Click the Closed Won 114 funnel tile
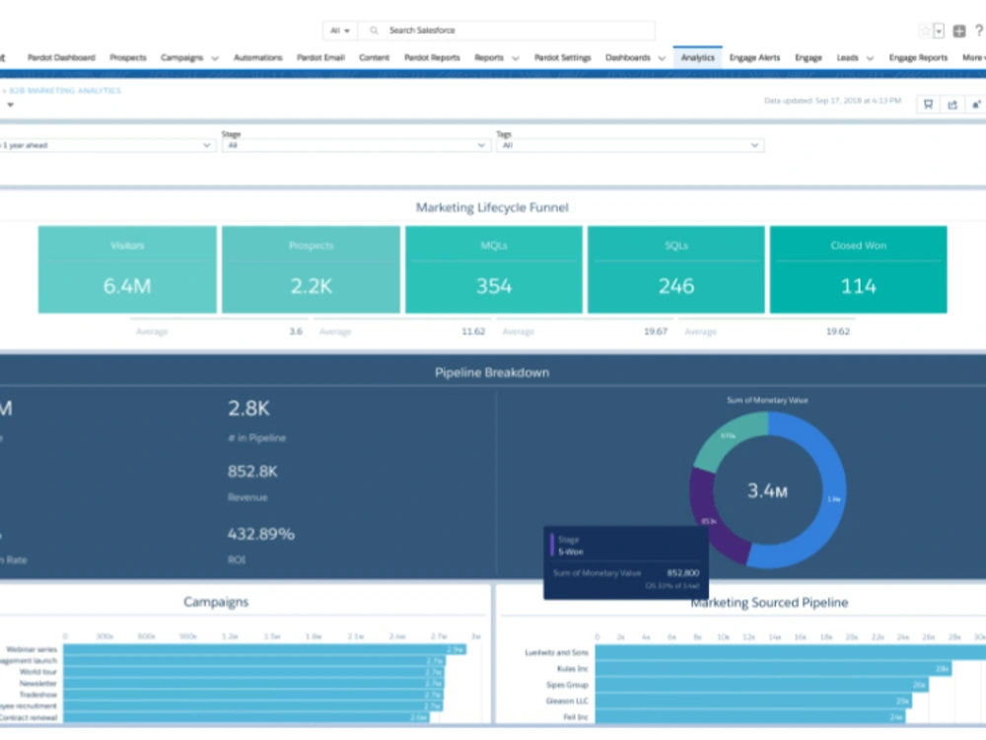This screenshot has height=740, width=986. [859, 269]
